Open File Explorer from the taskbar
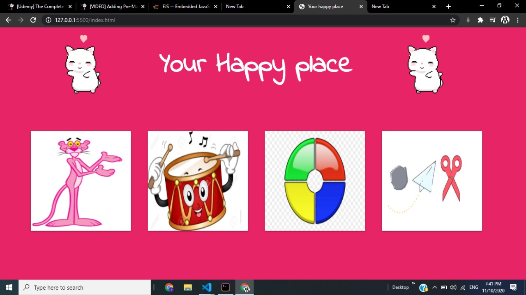526x295 pixels. point(188,287)
